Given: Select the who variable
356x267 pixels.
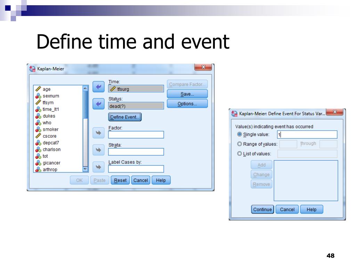Looking at the screenshot, I should click(x=47, y=123).
